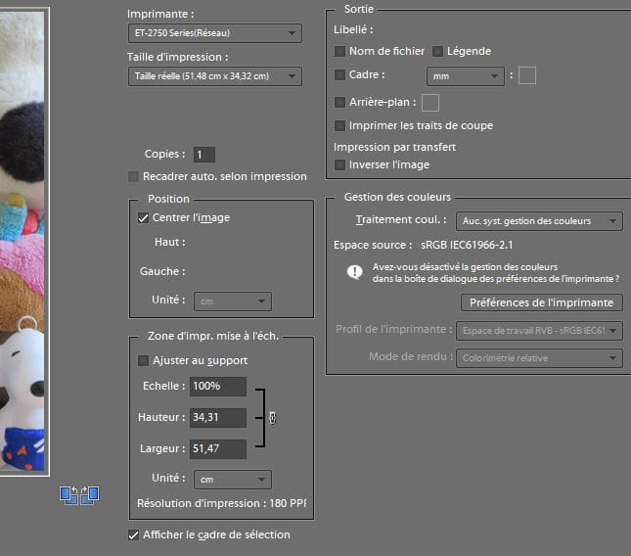
Task: Open the Unité dropdown under Largeur
Action: (232, 480)
